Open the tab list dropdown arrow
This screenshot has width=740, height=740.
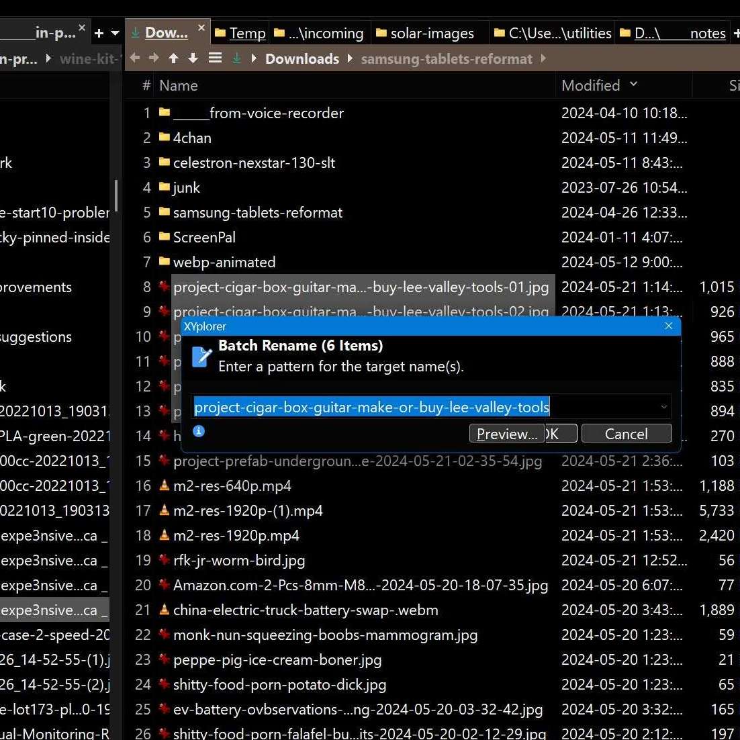(115, 33)
